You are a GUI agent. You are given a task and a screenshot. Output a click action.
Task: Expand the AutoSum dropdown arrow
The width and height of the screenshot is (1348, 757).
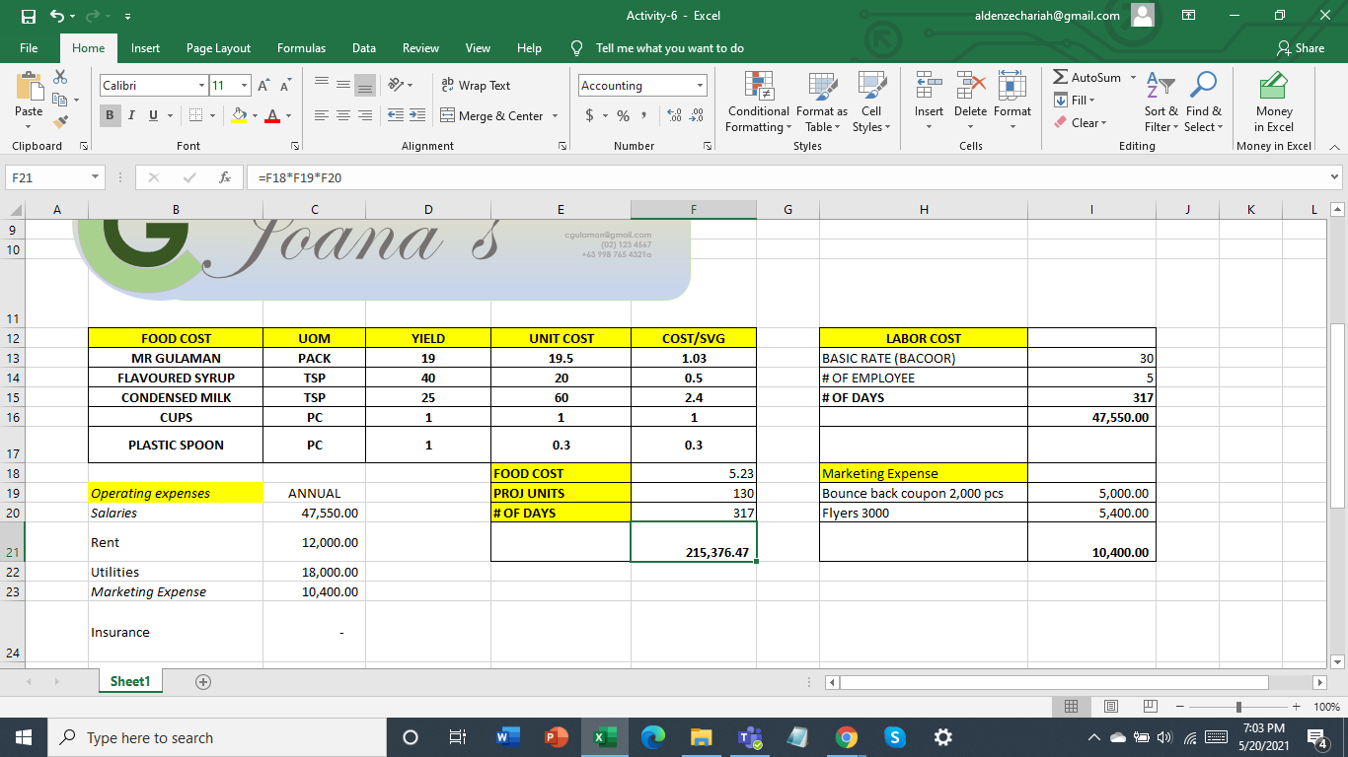[x=1133, y=77]
